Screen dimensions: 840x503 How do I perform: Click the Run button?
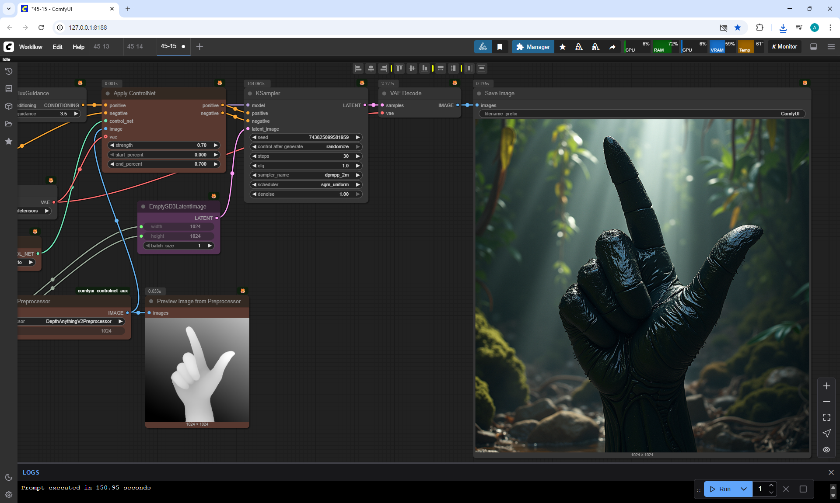(x=721, y=489)
